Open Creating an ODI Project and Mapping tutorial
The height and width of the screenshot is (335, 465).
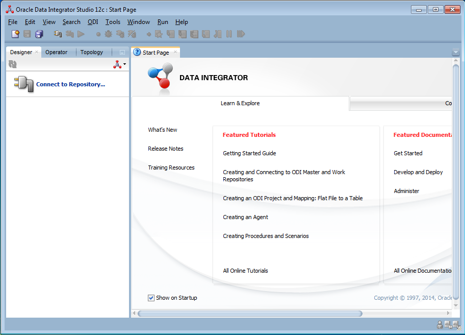(293, 198)
